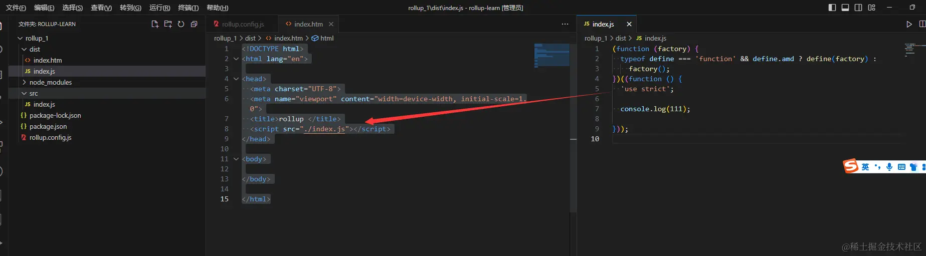Follow the ./index.js link in script tag
This screenshot has width=926, height=256.
(324, 129)
